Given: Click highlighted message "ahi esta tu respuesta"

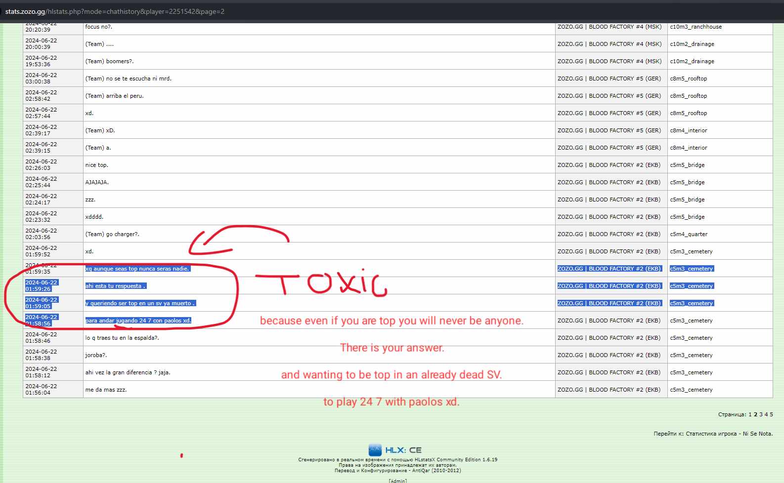Looking at the screenshot, I should (115, 286).
